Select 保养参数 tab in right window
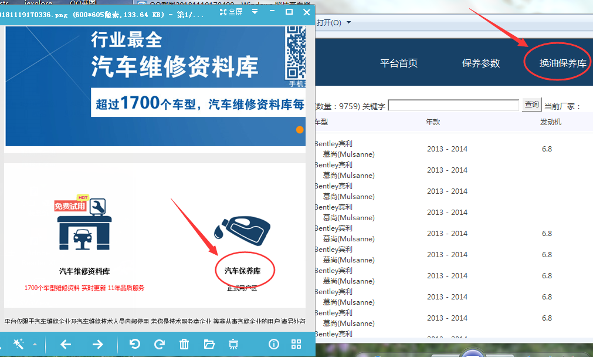593x357 pixels. (x=481, y=63)
